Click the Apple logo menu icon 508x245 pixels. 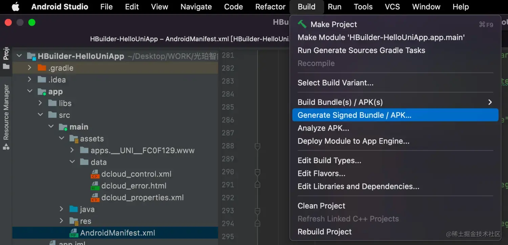pos(16,7)
